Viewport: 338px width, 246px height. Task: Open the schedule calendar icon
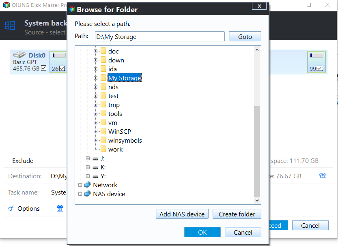click(x=60, y=208)
